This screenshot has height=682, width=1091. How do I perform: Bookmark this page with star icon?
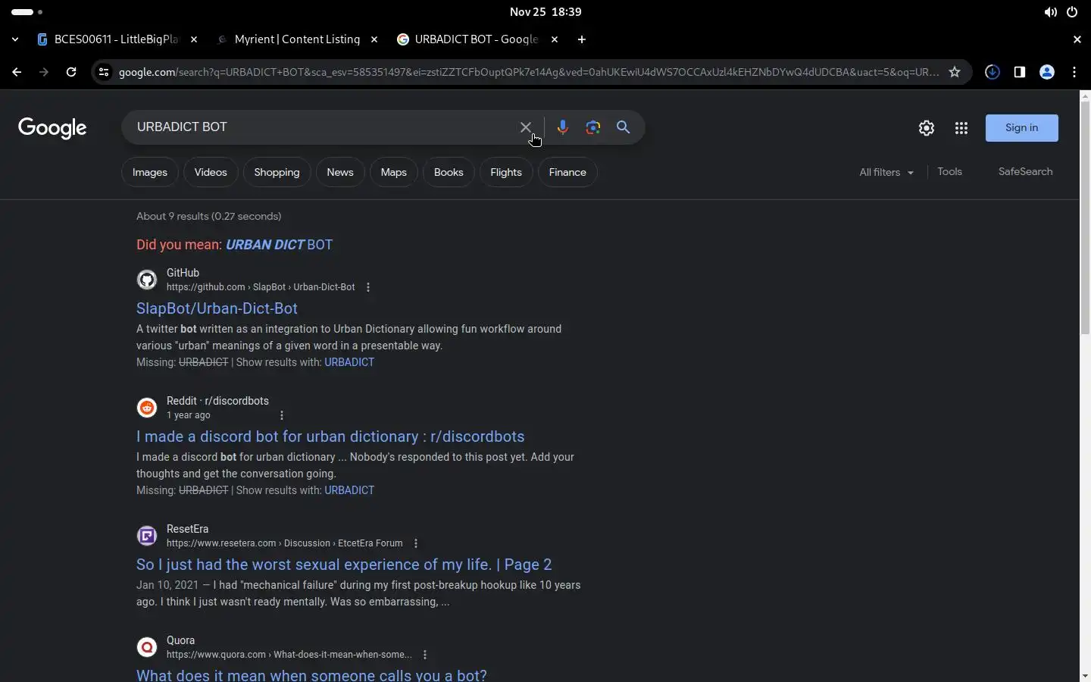coord(955,72)
